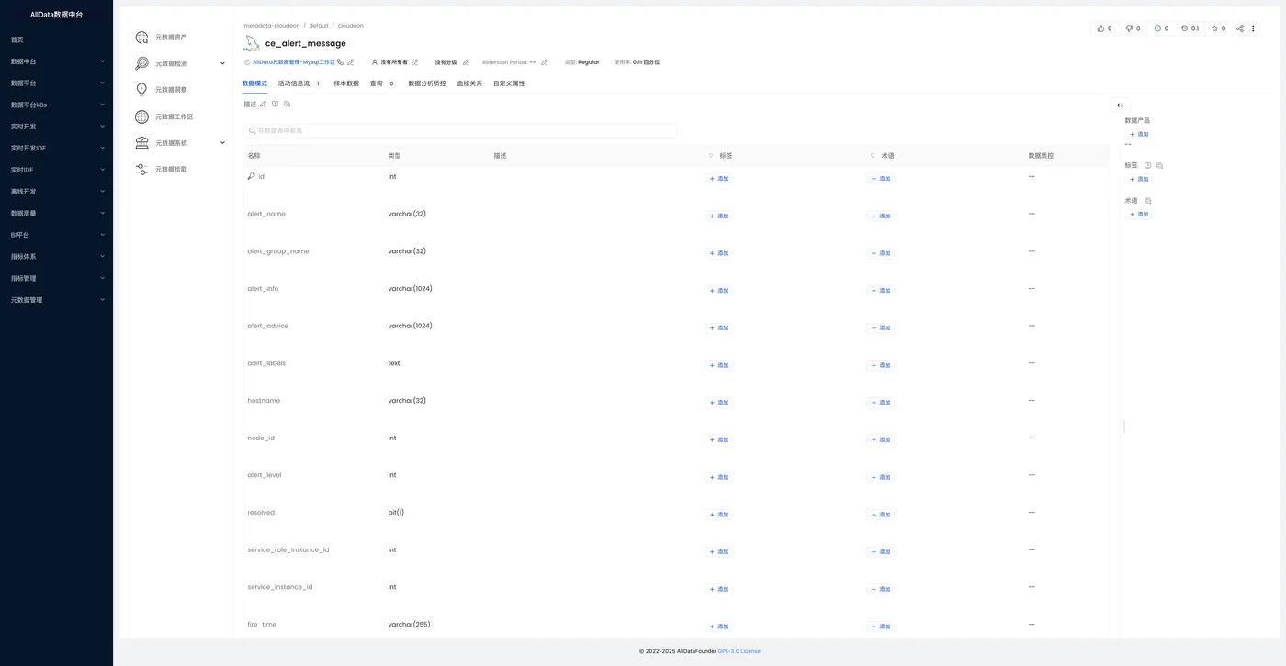Add 术语 in the right panel
This screenshot has height=666, width=1286.
1139,214
